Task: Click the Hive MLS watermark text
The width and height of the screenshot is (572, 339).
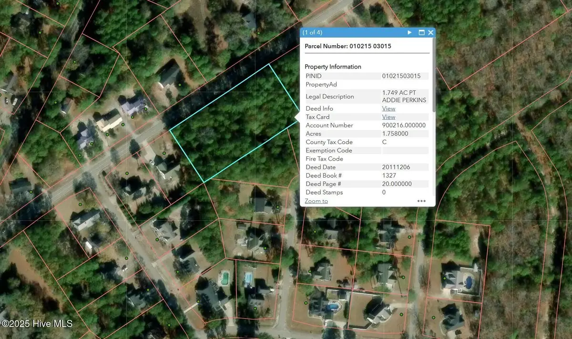Action: [37, 324]
